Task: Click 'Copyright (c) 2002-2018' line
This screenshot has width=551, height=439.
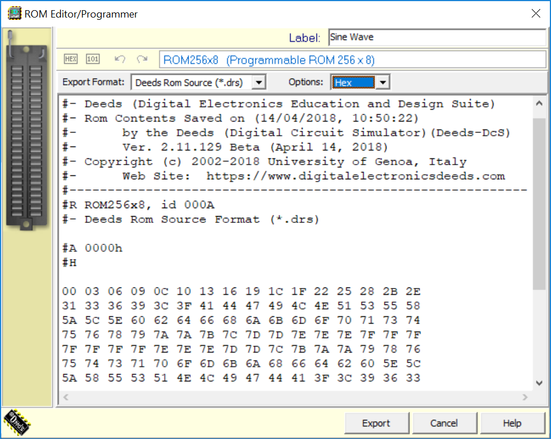Action: pos(264,162)
